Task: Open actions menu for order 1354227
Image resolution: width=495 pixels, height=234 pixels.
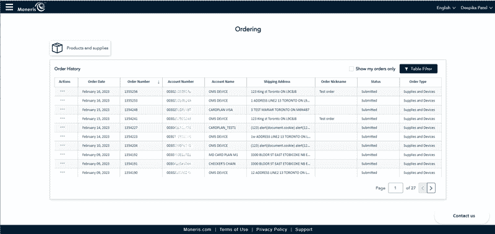Action: tap(62, 128)
